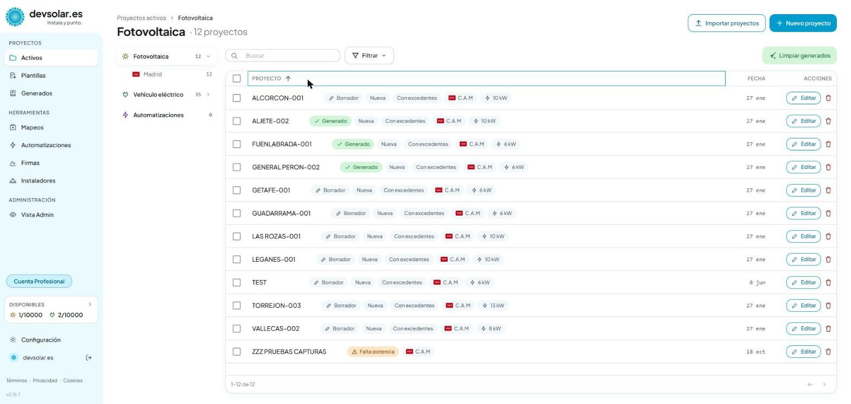Viewport: 851px width, 404px height.
Task: Go to the previous page arrow
Action: coord(810,384)
